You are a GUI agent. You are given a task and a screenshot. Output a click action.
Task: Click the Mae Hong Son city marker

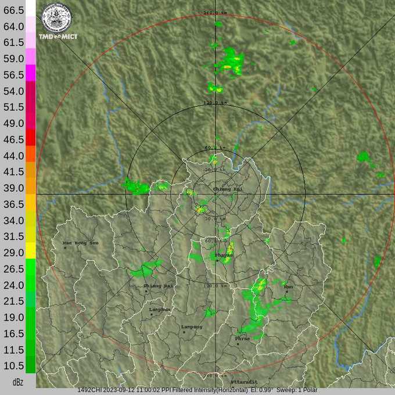(x=65, y=248)
